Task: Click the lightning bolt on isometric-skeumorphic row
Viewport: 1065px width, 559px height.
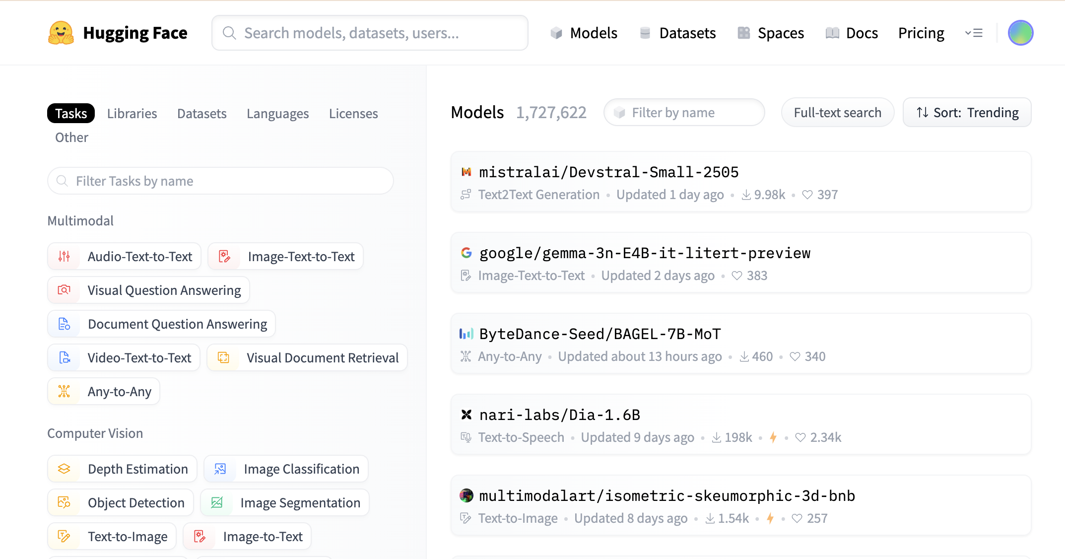Action: point(770,518)
